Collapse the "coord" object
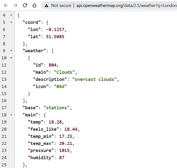Image resolution: width=177 pixels, height=168 pixels. coord(11,22)
